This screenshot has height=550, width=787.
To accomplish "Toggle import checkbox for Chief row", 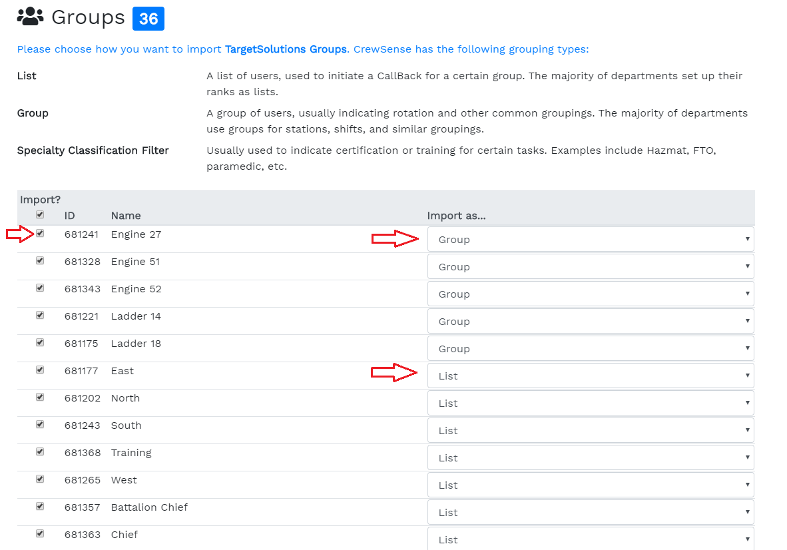I will pos(40,533).
